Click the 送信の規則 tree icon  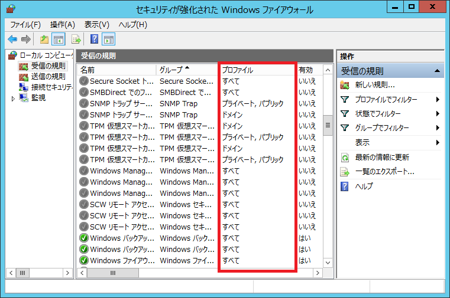(x=24, y=77)
